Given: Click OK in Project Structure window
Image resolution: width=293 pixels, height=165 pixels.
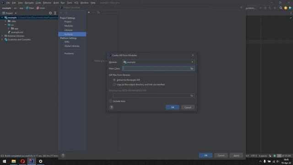Looking at the screenshot, I should coord(206,155).
